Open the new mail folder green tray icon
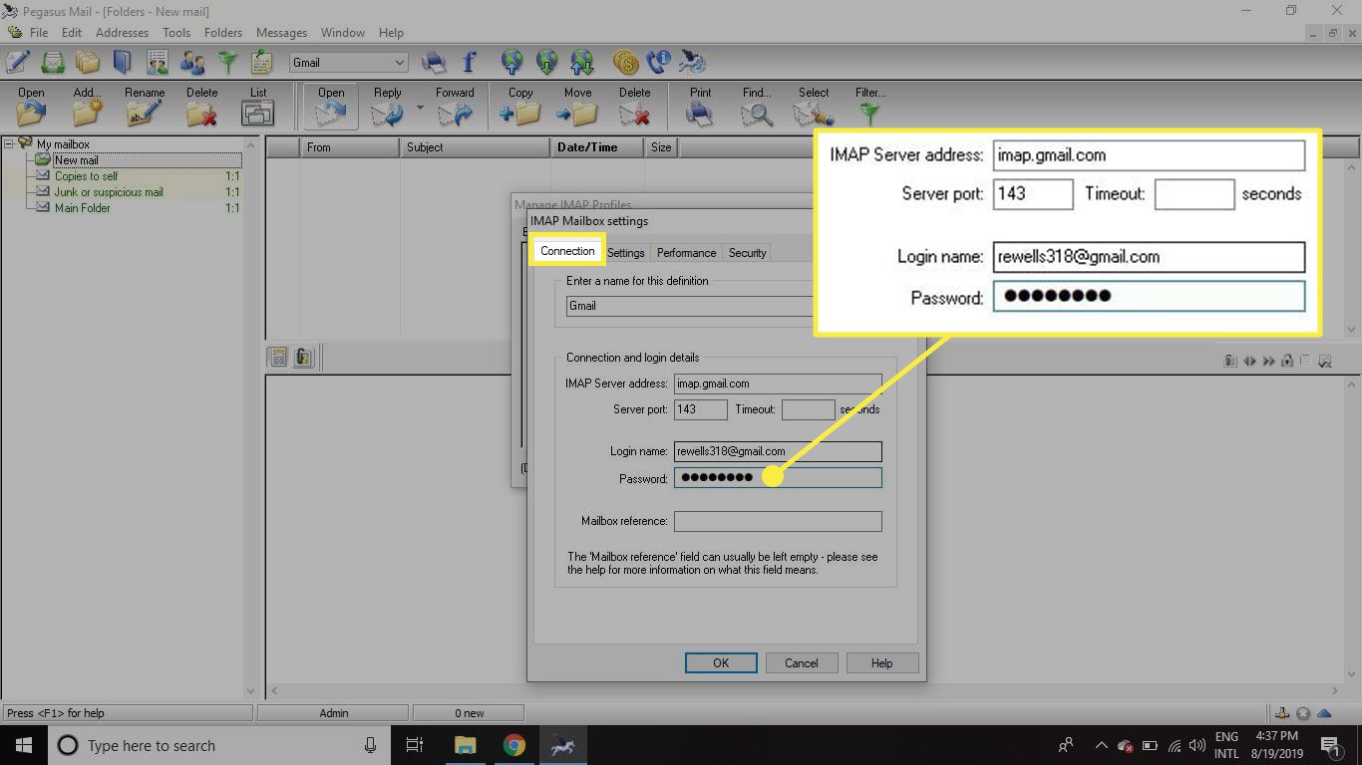 (53, 63)
